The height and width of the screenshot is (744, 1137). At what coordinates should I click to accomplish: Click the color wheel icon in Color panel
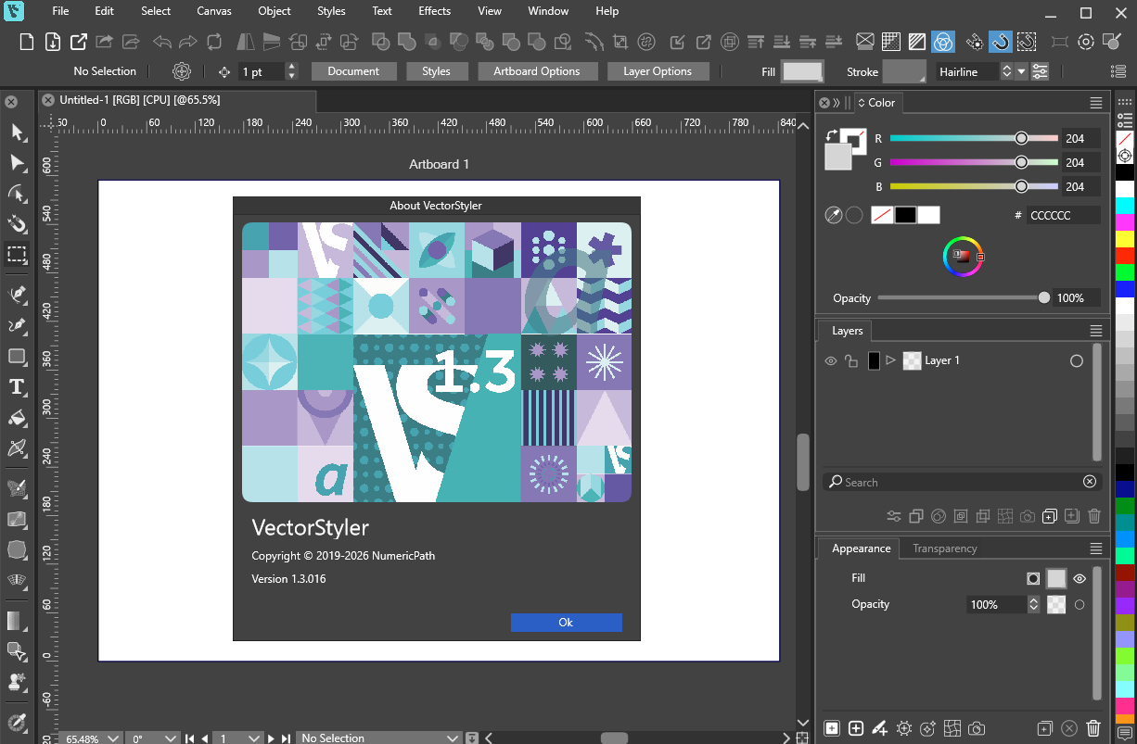(962, 256)
